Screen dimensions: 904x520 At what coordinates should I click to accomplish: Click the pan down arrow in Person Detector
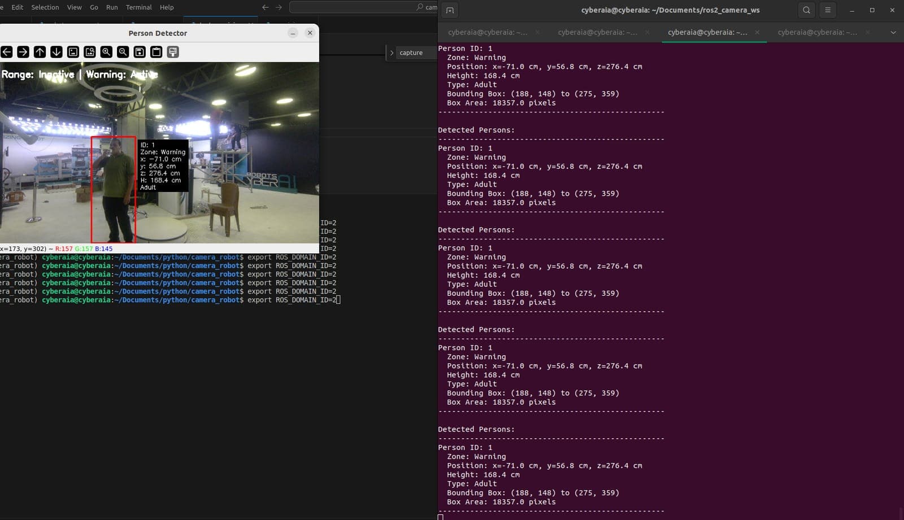[x=56, y=52]
